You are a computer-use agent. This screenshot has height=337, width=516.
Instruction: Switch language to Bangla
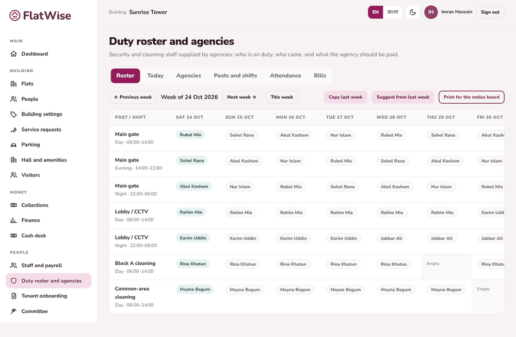tap(393, 12)
